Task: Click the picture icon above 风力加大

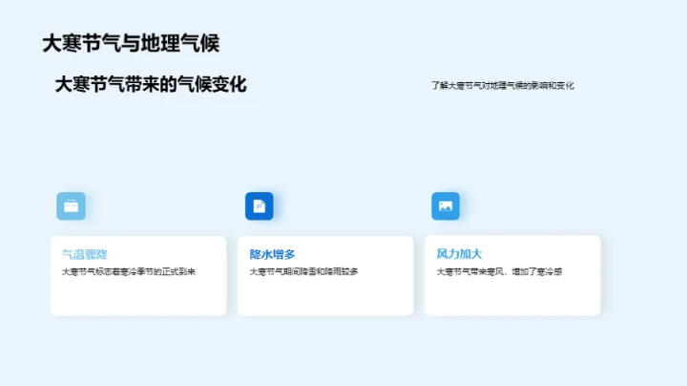Action: click(446, 205)
